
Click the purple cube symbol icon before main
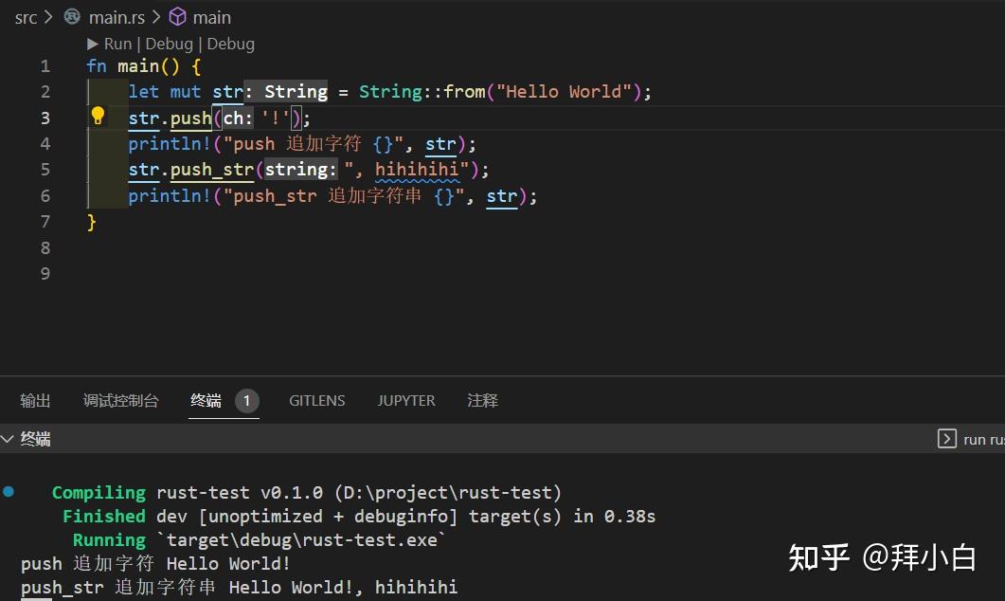tap(177, 16)
